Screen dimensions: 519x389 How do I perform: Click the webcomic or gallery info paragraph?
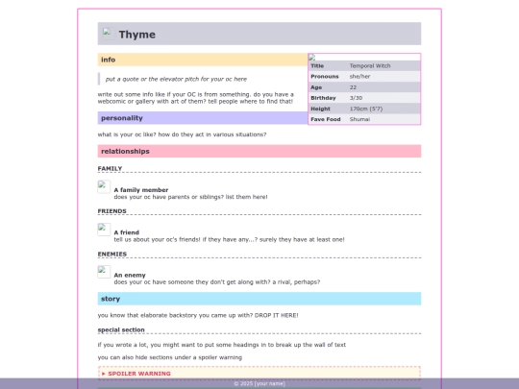tap(196, 98)
